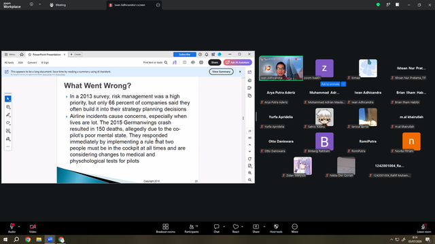Open Acrobat apps icon beside bell
435x244 pixels.
coord(213,54)
